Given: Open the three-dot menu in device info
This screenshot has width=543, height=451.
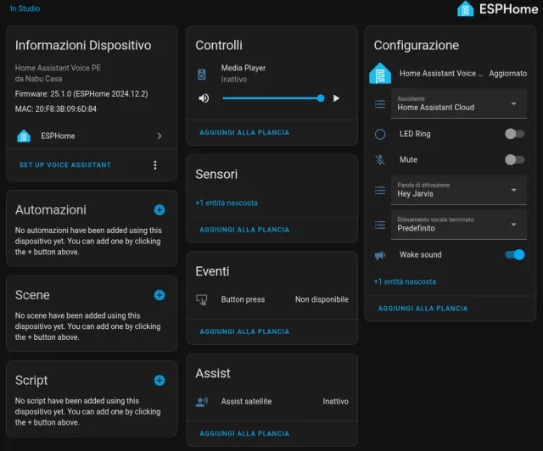Looking at the screenshot, I should tap(155, 165).
